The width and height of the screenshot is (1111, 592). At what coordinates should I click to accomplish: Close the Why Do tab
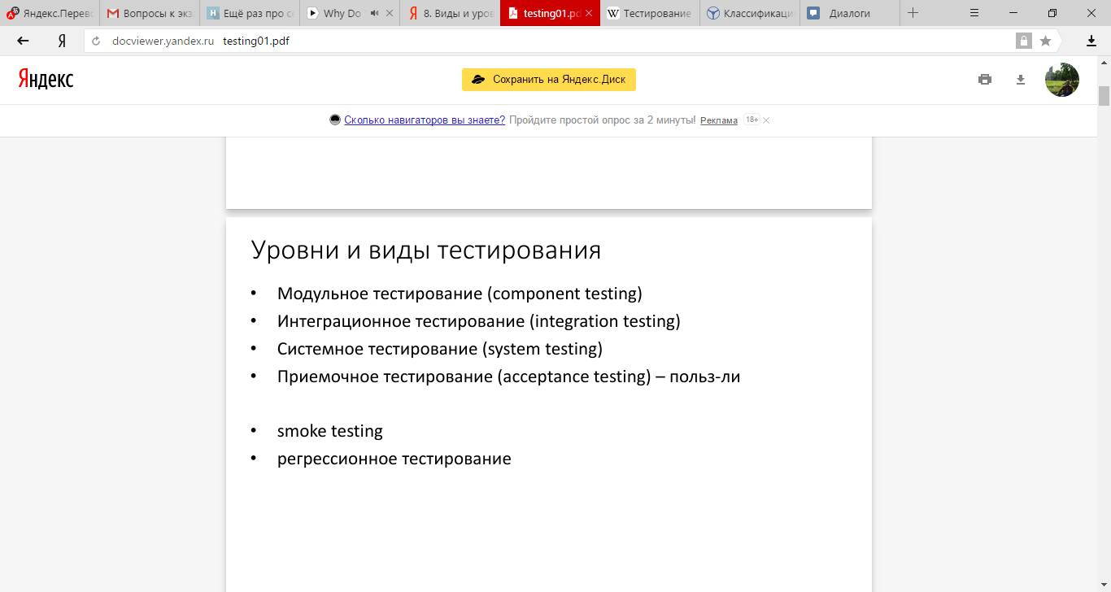390,14
